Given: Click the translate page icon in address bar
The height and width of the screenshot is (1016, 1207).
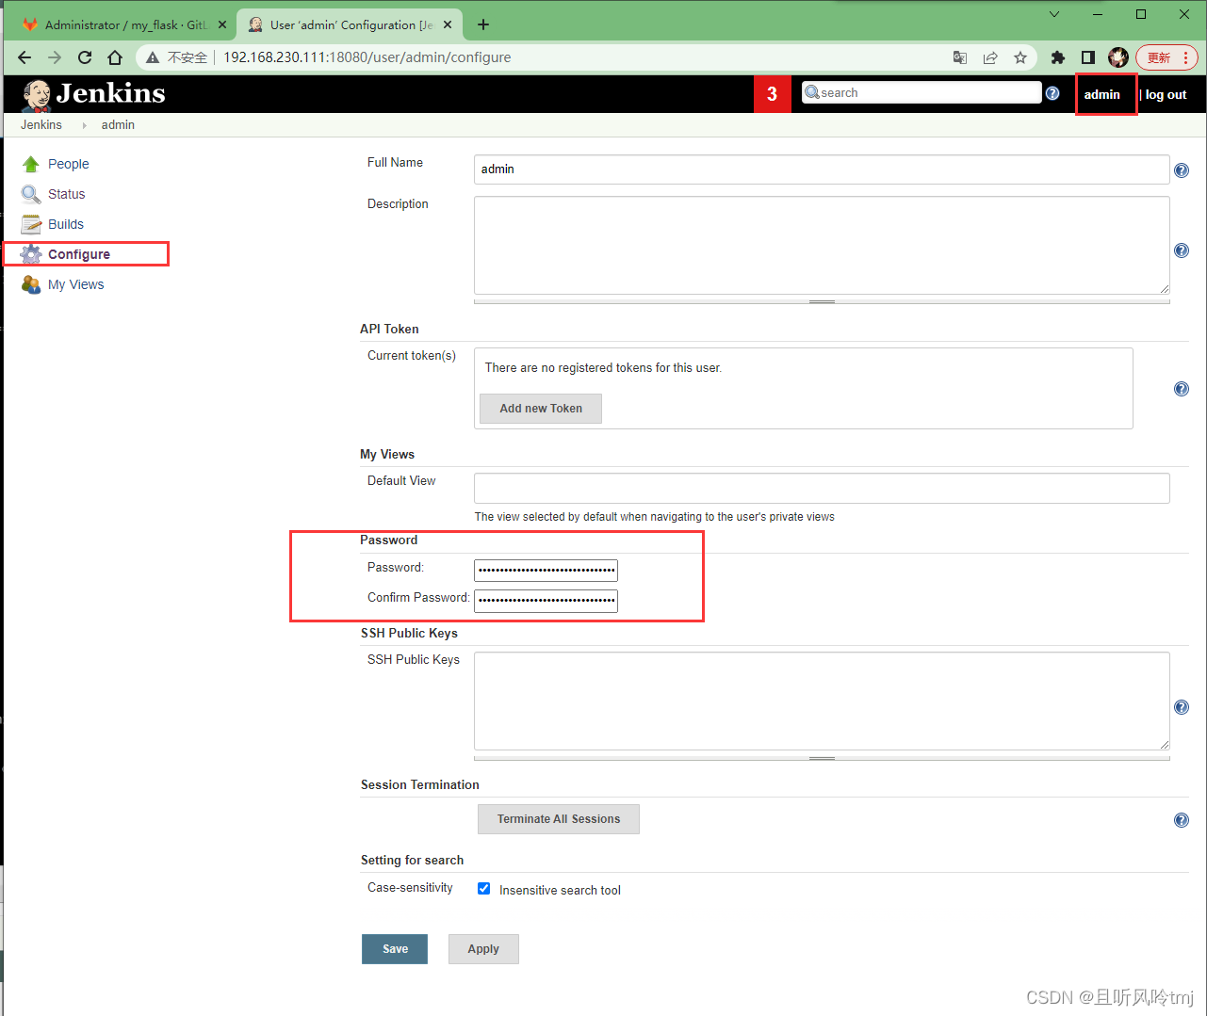Looking at the screenshot, I should [960, 57].
